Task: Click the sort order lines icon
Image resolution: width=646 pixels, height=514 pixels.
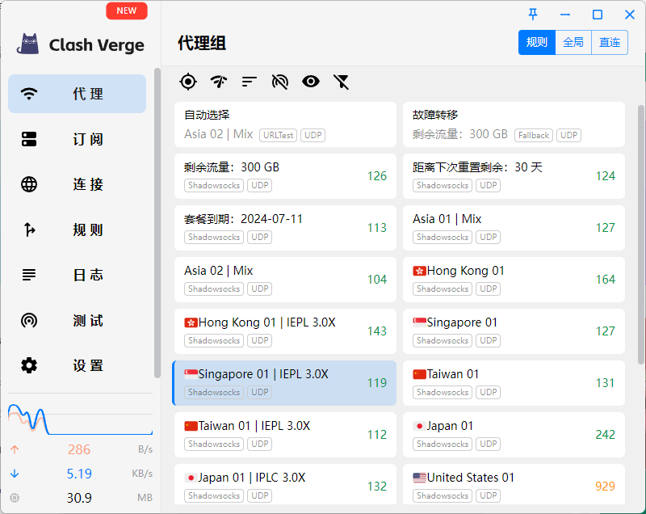Action: click(x=250, y=81)
